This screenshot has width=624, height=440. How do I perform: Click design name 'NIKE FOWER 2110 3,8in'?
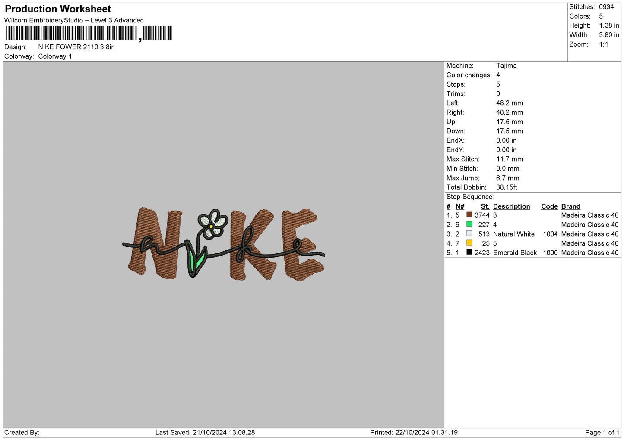76,47
